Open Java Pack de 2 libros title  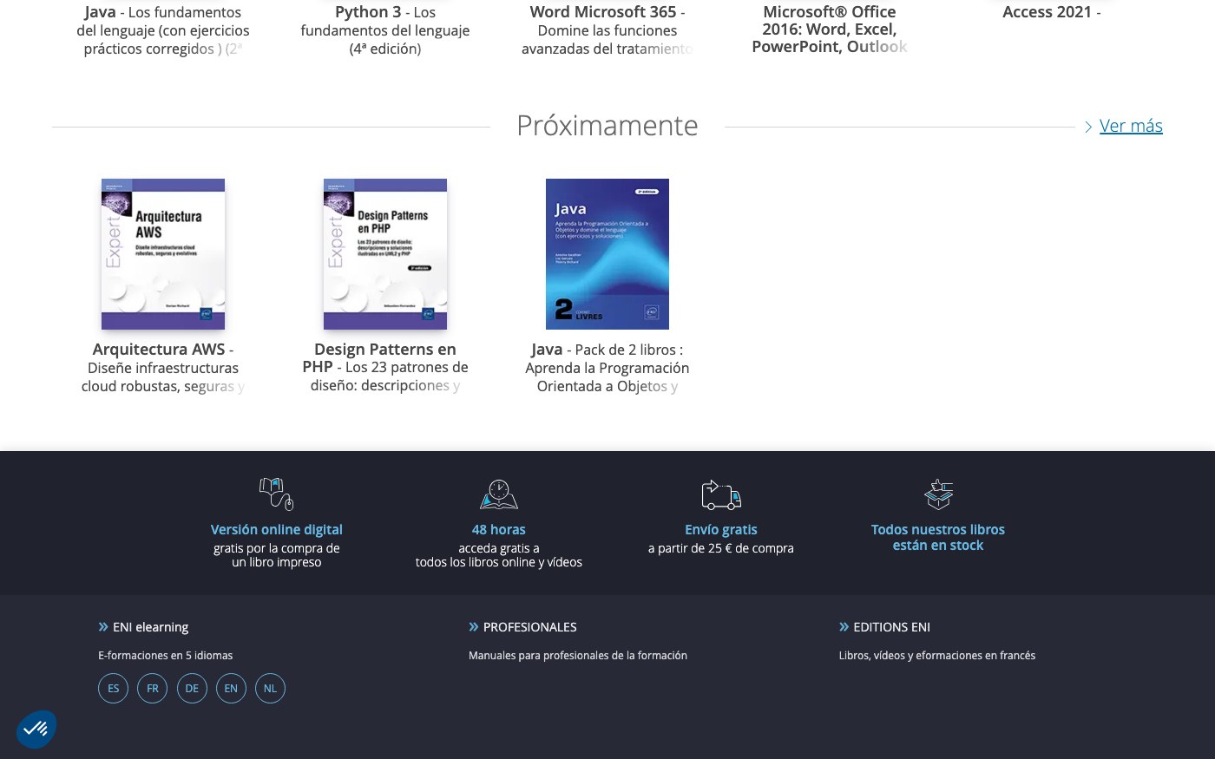tap(607, 368)
